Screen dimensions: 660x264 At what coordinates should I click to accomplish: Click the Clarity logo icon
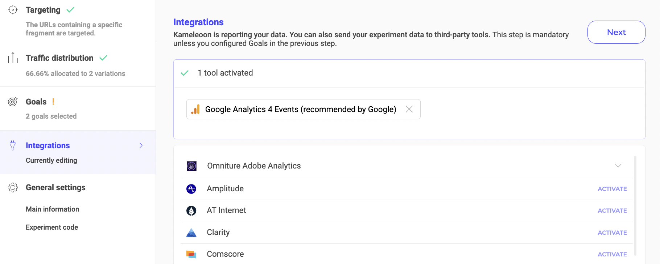pyautogui.click(x=191, y=233)
